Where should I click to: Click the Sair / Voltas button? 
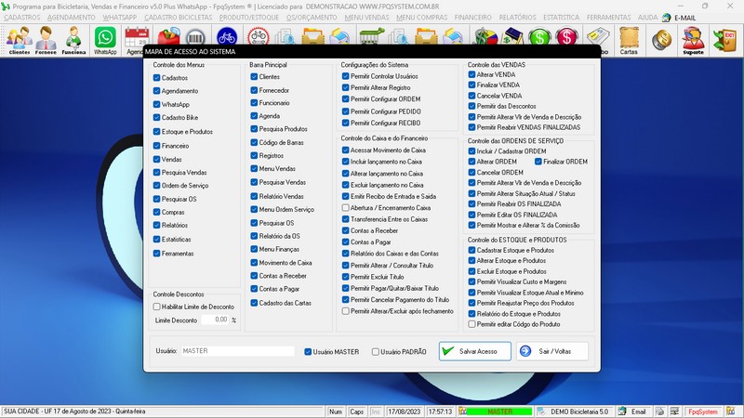point(552,351)
